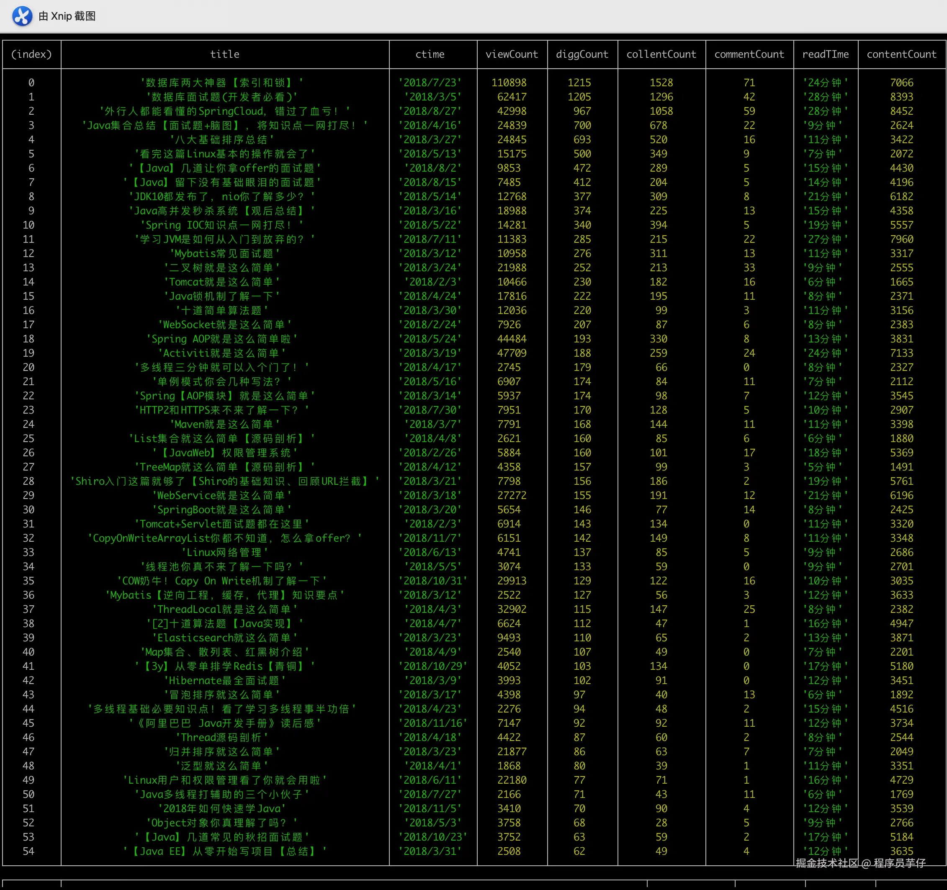This screenshot has width=947, height=890.
Task: Click the 'contentCount' column header
Action: click(x=901, y=54)
